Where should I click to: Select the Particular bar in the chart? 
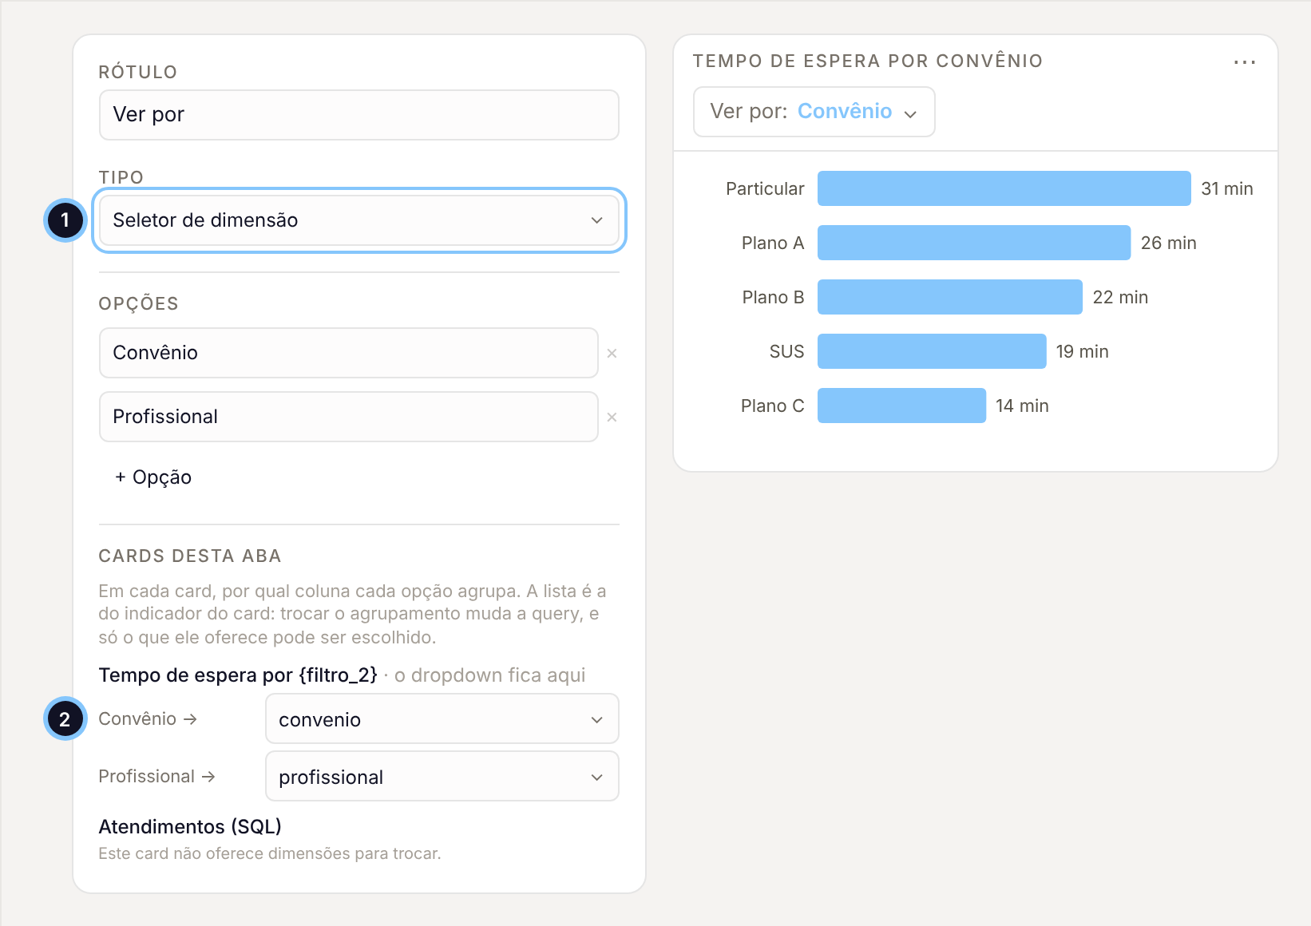1004,188
